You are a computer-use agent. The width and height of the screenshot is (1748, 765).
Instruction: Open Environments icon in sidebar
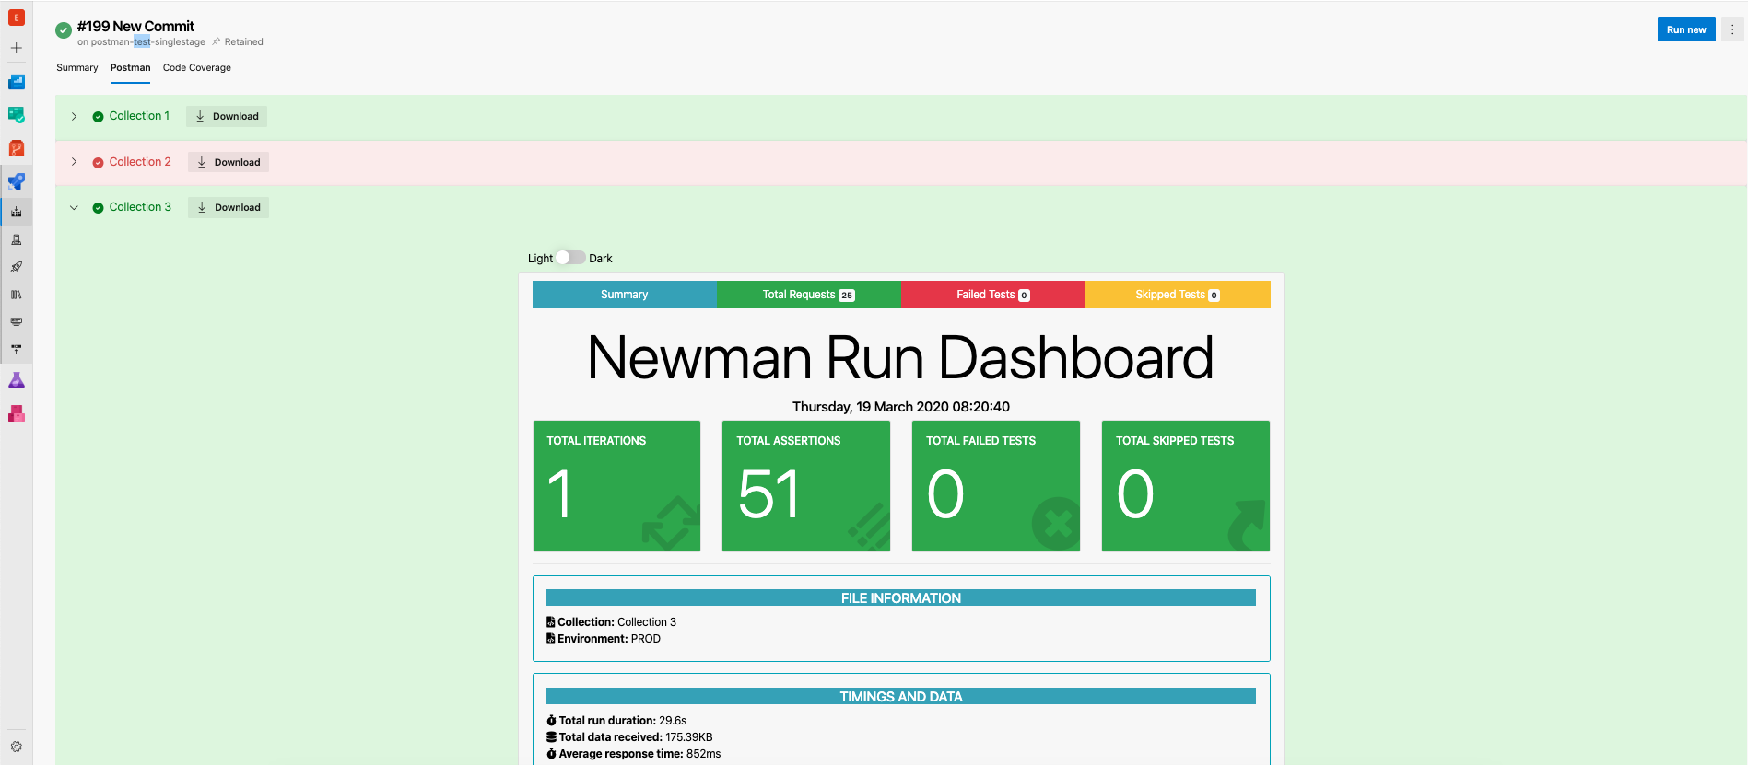point(17,239)
